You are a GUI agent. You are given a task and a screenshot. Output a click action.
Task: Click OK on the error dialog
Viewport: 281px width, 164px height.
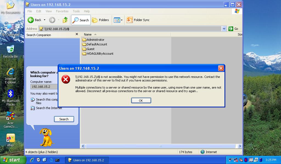141,100
